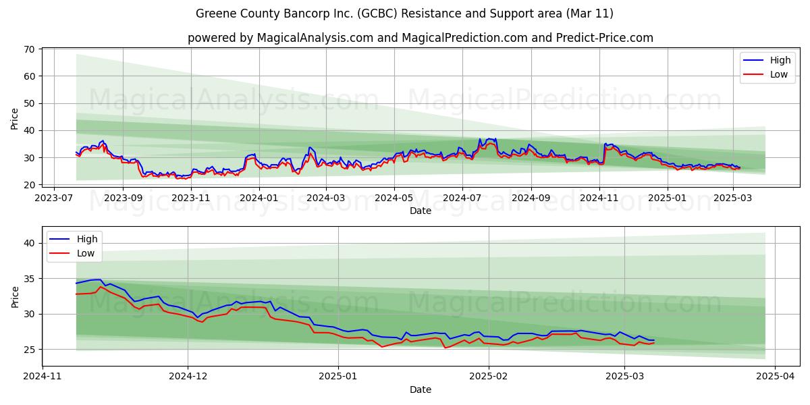This screenshot has width=810, height=405.
Task: Click the top chart '2025-01' date tick
Action: (668, 198)
